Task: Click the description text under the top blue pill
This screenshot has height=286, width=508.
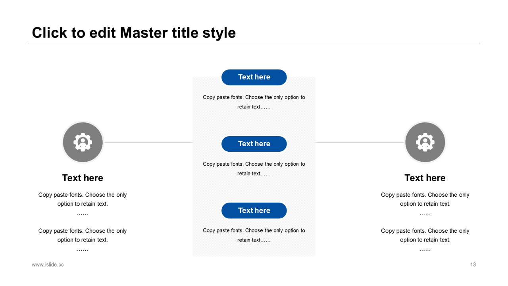Action: click(x=254, y=102)
